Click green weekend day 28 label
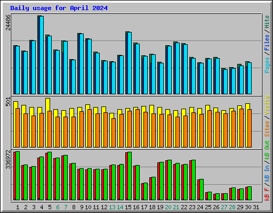 click(x=232, y=207)
